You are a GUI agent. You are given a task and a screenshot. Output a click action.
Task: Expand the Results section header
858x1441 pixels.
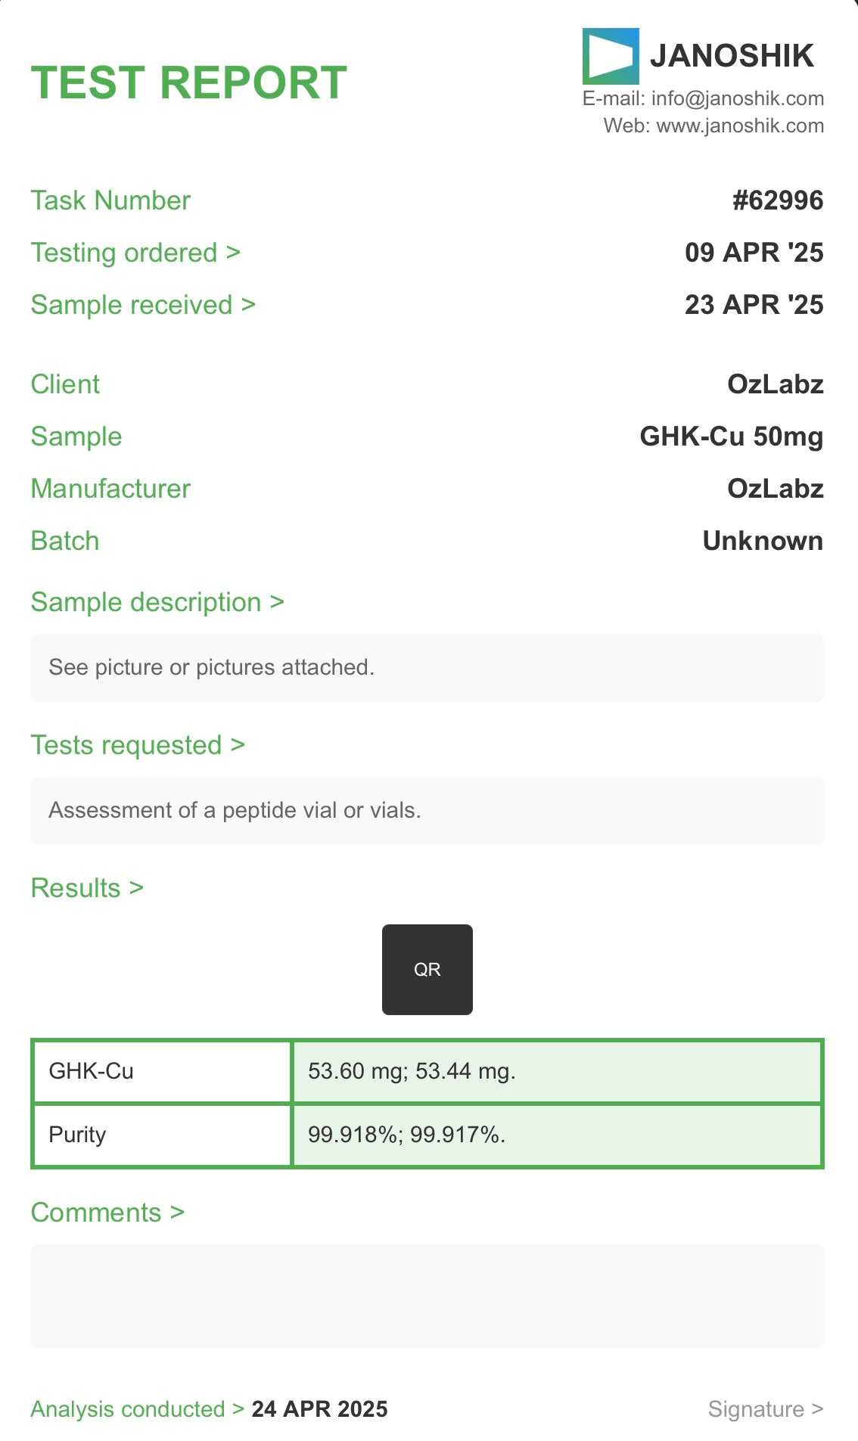(87, 888)
